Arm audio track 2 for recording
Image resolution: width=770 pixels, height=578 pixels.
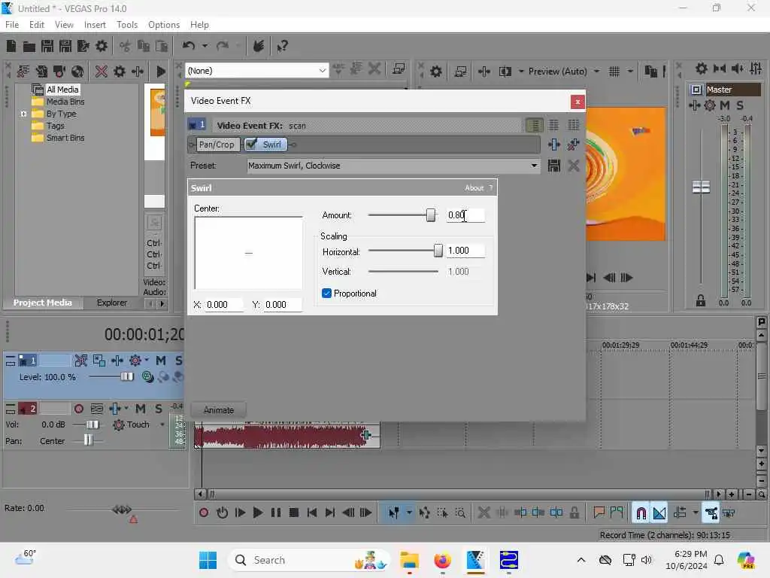(78, 409)
